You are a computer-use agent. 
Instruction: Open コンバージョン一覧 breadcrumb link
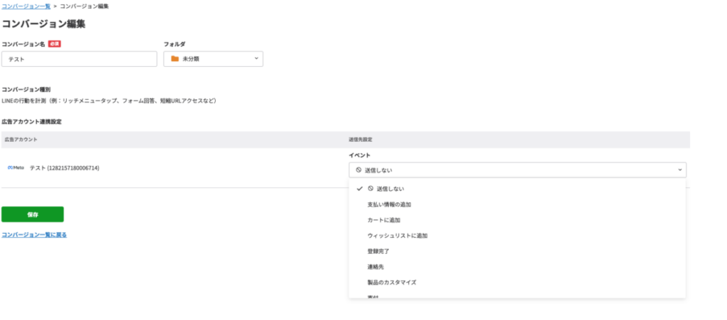[26, 6]
